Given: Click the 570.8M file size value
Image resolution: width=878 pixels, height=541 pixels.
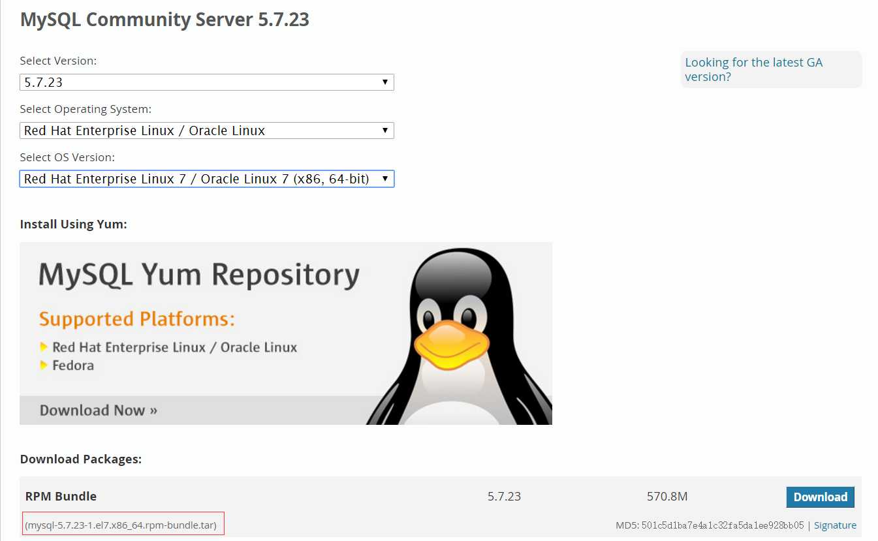Looking at the screenshot, I should 667,497.
